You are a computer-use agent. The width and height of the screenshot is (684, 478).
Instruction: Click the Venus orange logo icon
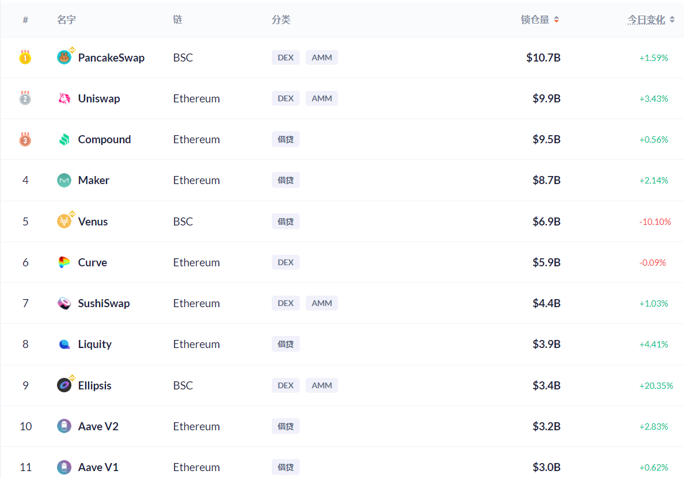tap(64, 221)
